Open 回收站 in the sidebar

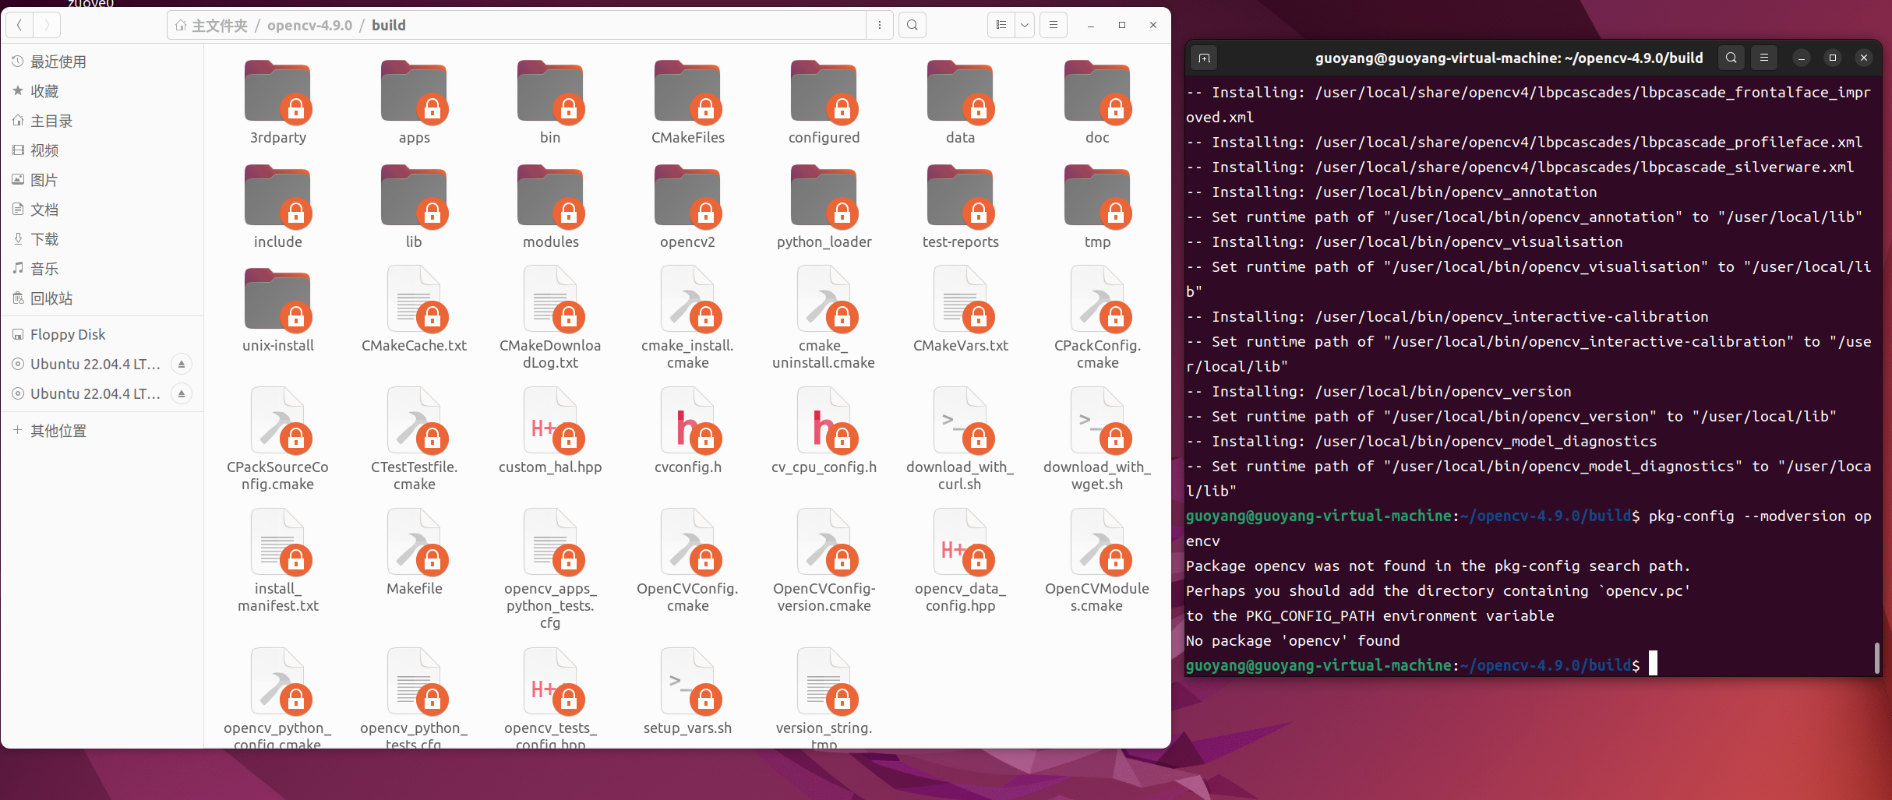coord(102,298)
